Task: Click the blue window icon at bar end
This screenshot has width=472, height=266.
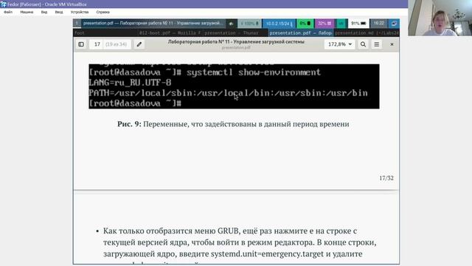Action: [394, 23]
